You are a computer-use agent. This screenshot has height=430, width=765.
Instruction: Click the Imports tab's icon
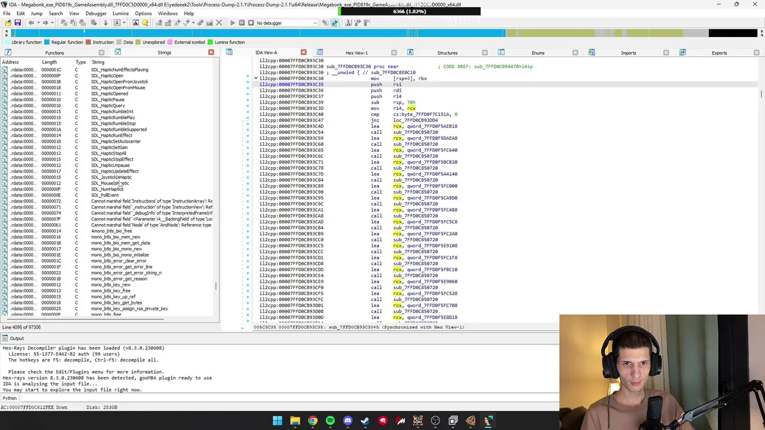[592, 53]
